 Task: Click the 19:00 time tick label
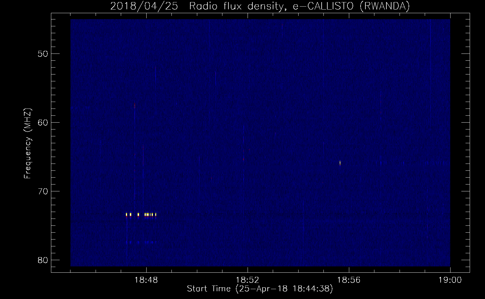point(450,280)
